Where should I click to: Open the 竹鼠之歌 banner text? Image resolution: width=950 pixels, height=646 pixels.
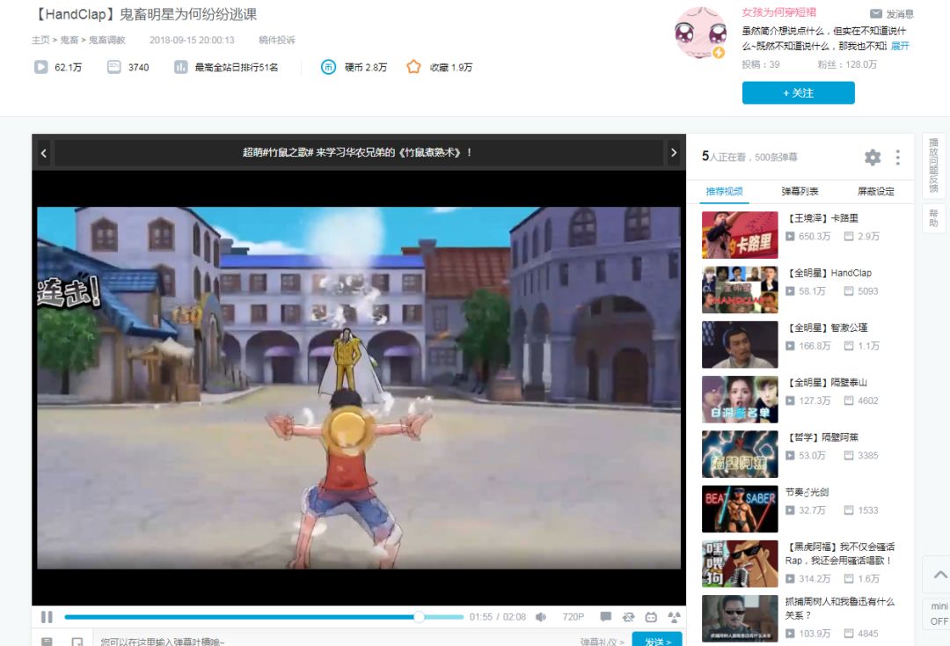[357, 153]
